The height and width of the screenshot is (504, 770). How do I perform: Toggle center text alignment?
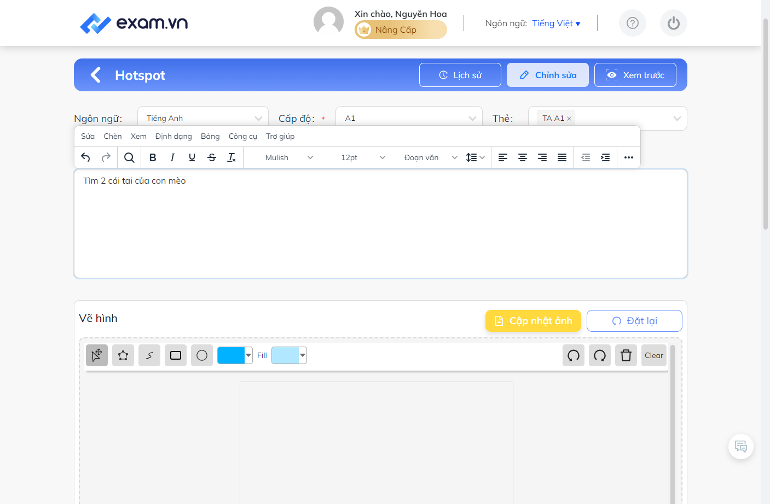tap(523, 157)
